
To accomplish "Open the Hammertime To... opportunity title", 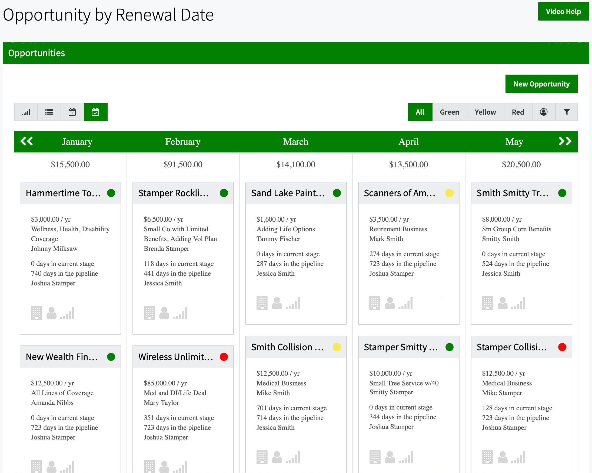I will (64, 193).
